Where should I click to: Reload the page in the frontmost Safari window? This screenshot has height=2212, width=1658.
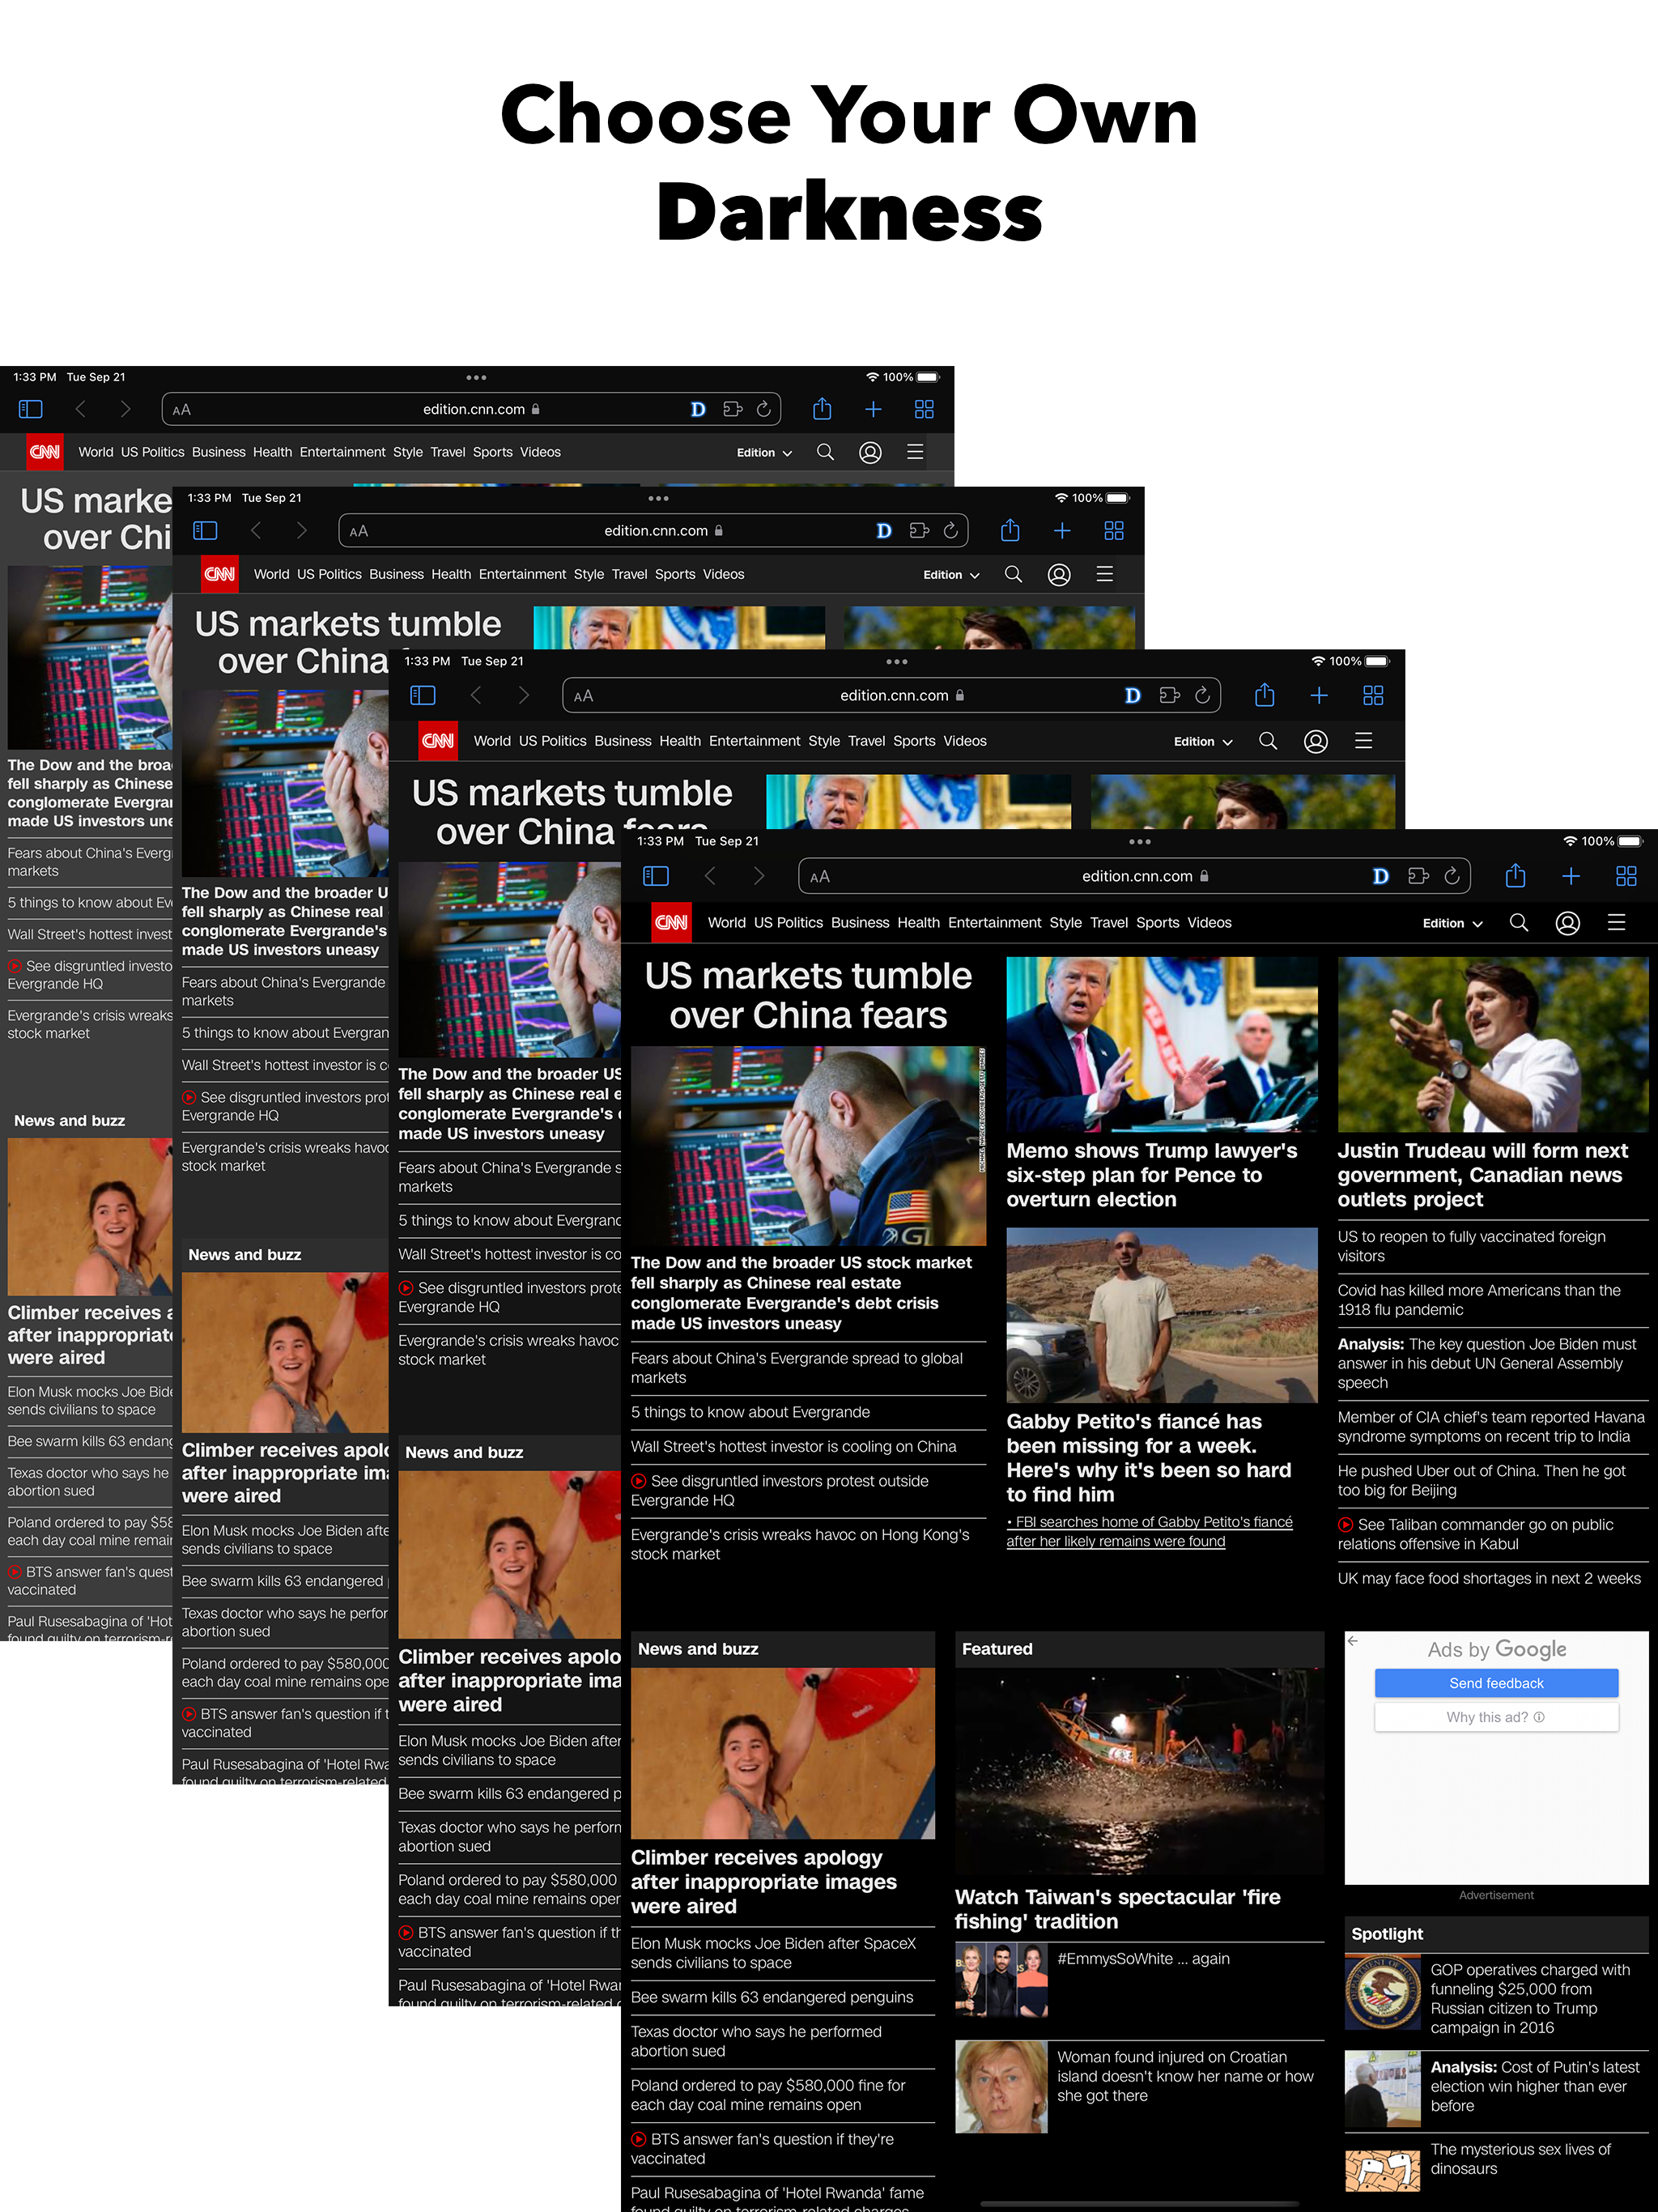pos(1452,876)
